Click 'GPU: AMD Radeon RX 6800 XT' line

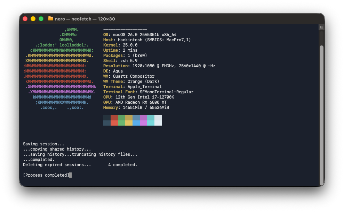[135, 102]
